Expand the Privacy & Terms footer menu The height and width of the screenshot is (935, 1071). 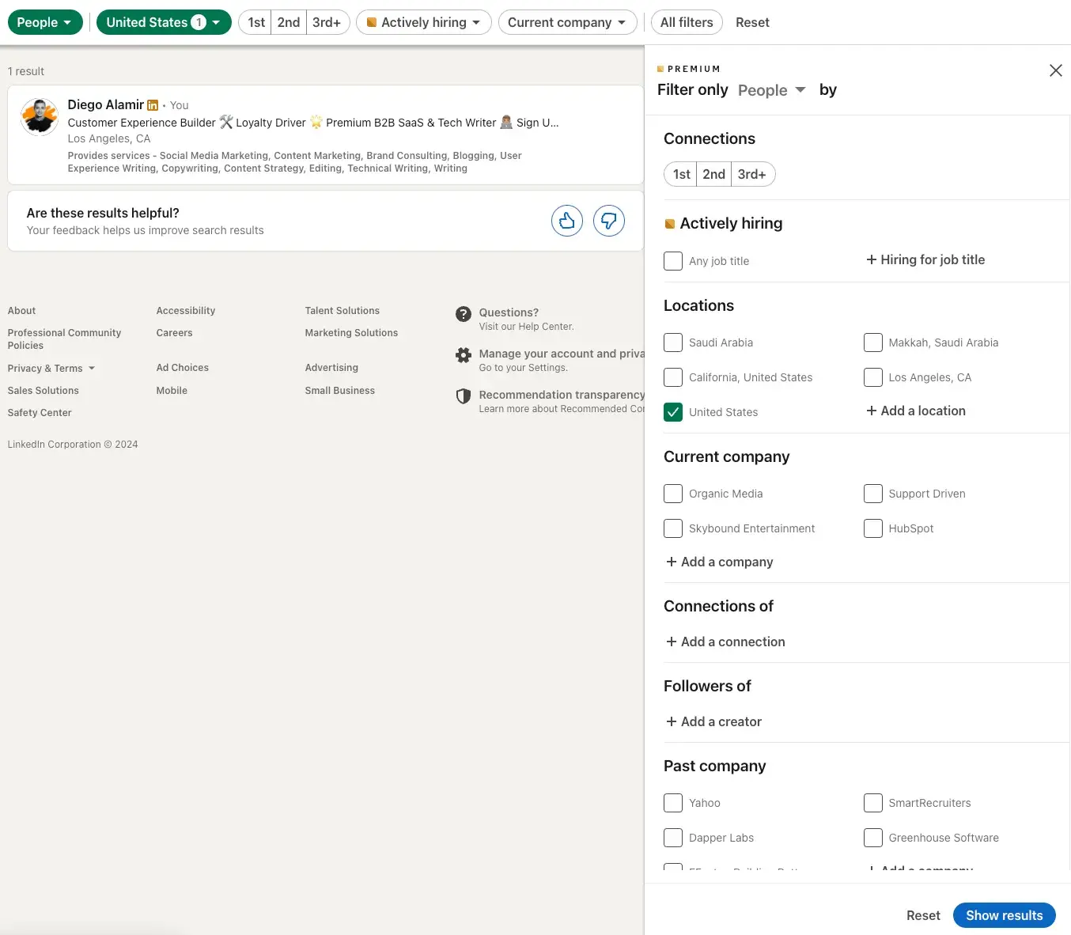pyautogui.click(x=51, y=369)
